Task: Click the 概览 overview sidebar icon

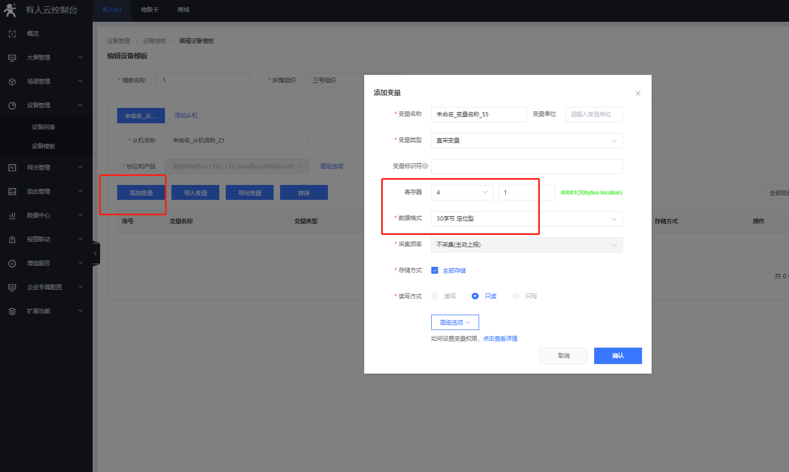Action: [12, 33]
